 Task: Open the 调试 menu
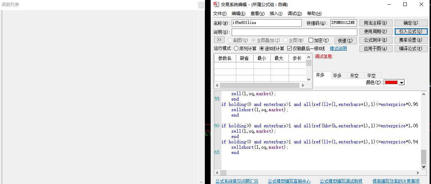(294, 14)
